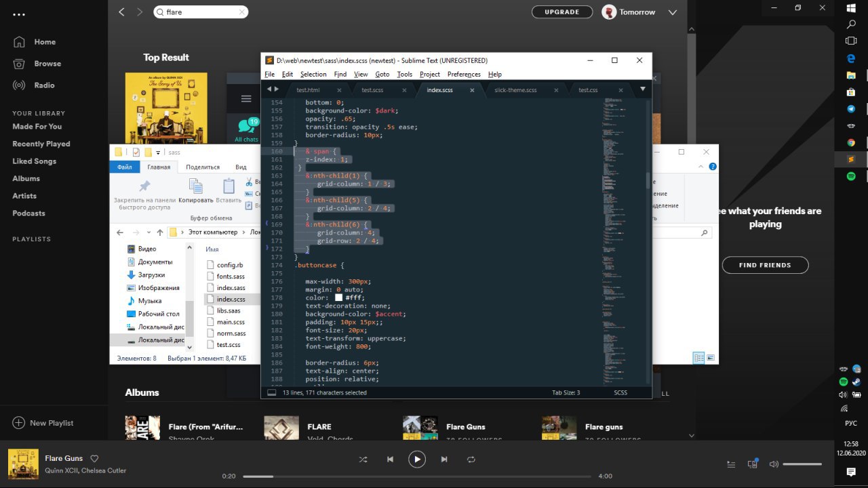The height and width of the screenshot is (488, 868).
Task: Toggle Sublime side bar status icon
Action: pos(271,392)
